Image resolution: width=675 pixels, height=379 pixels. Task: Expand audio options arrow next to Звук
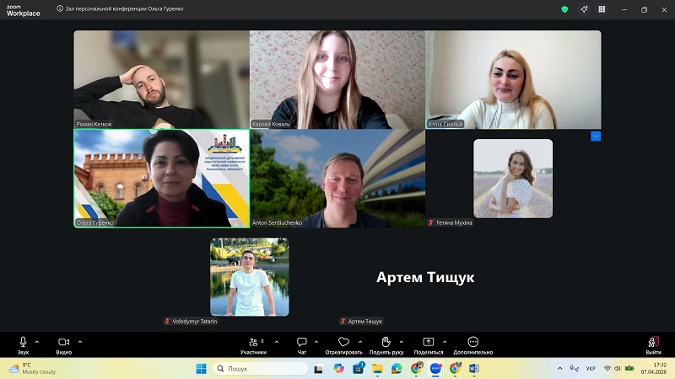[x=36, y=341]
